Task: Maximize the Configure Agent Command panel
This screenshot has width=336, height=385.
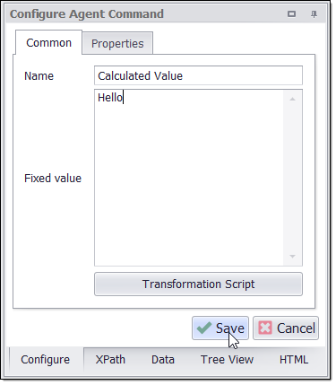Action: [x=291, y=14]
